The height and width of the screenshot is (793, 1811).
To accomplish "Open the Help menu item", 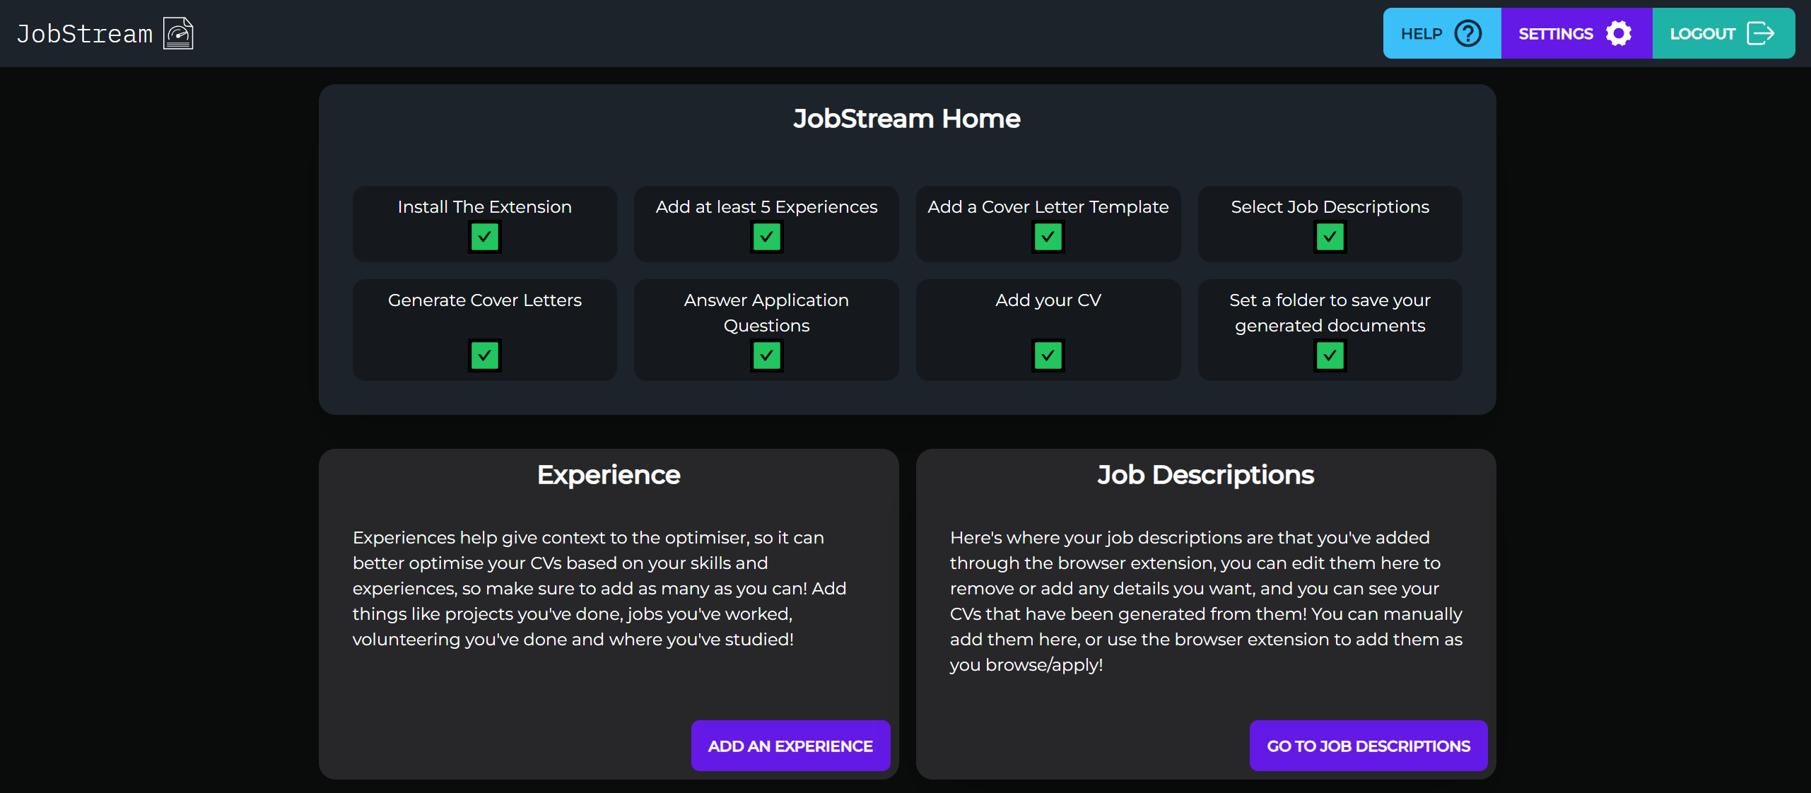I will click(1422, 33).
